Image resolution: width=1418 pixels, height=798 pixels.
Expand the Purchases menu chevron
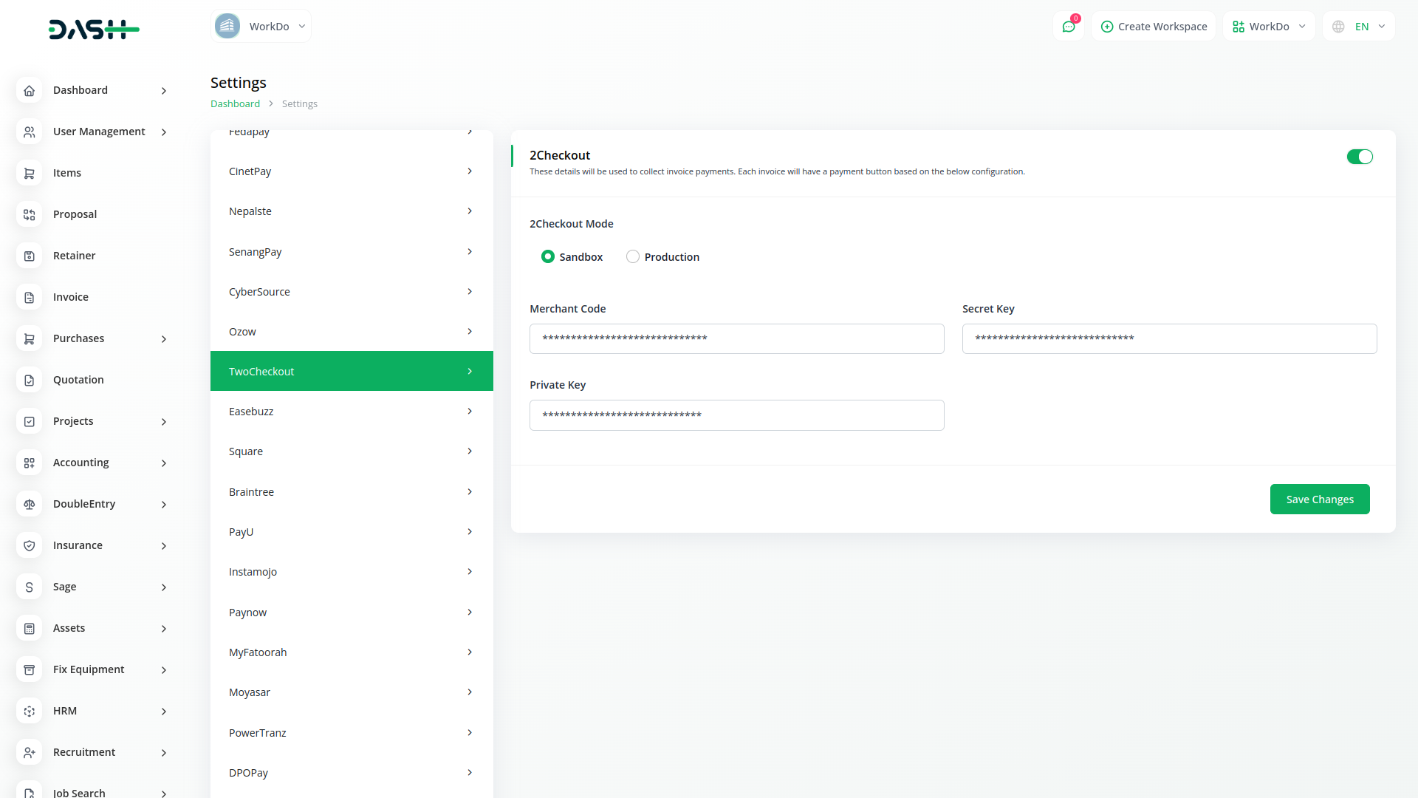[x=164, y=339]
